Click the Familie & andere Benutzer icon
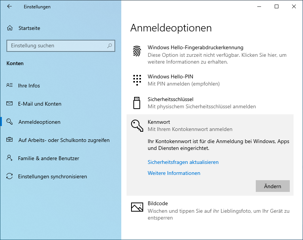 pyautogui.click(x=10, y=158)
